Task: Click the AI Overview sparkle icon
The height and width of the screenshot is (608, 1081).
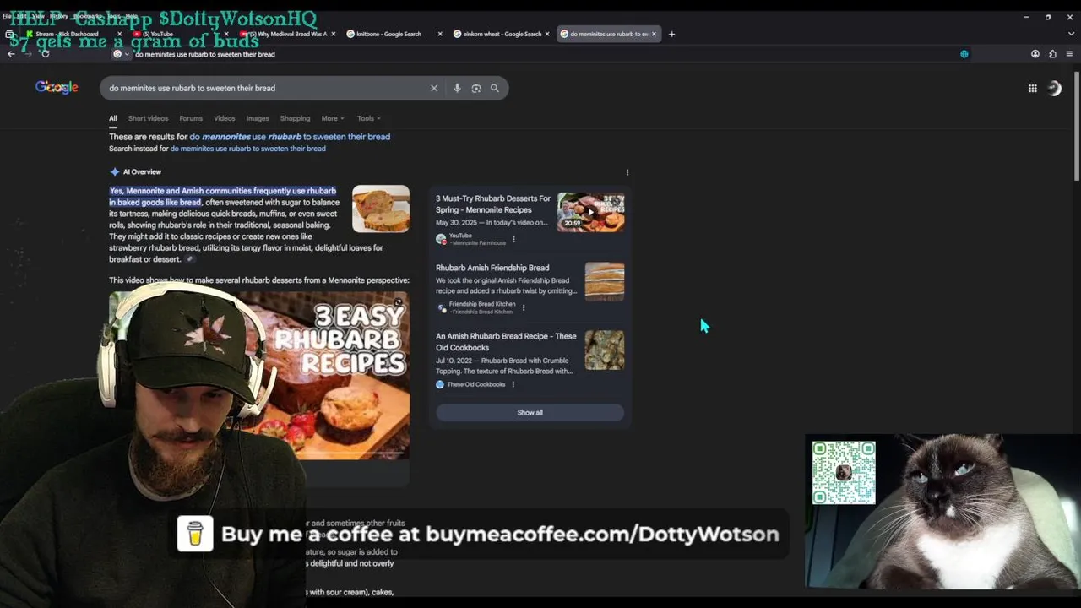Action: (x=114, y=172)
